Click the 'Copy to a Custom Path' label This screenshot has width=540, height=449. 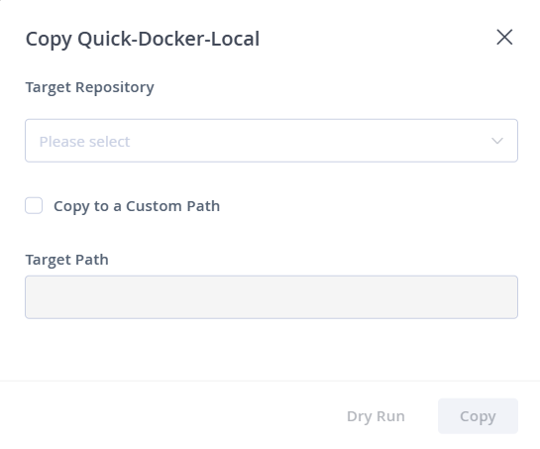[x=137, y=206]
